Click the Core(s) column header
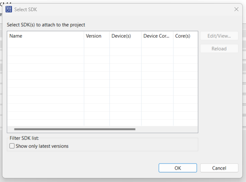Screen dimensions: 246x182 tap(185, 36)
